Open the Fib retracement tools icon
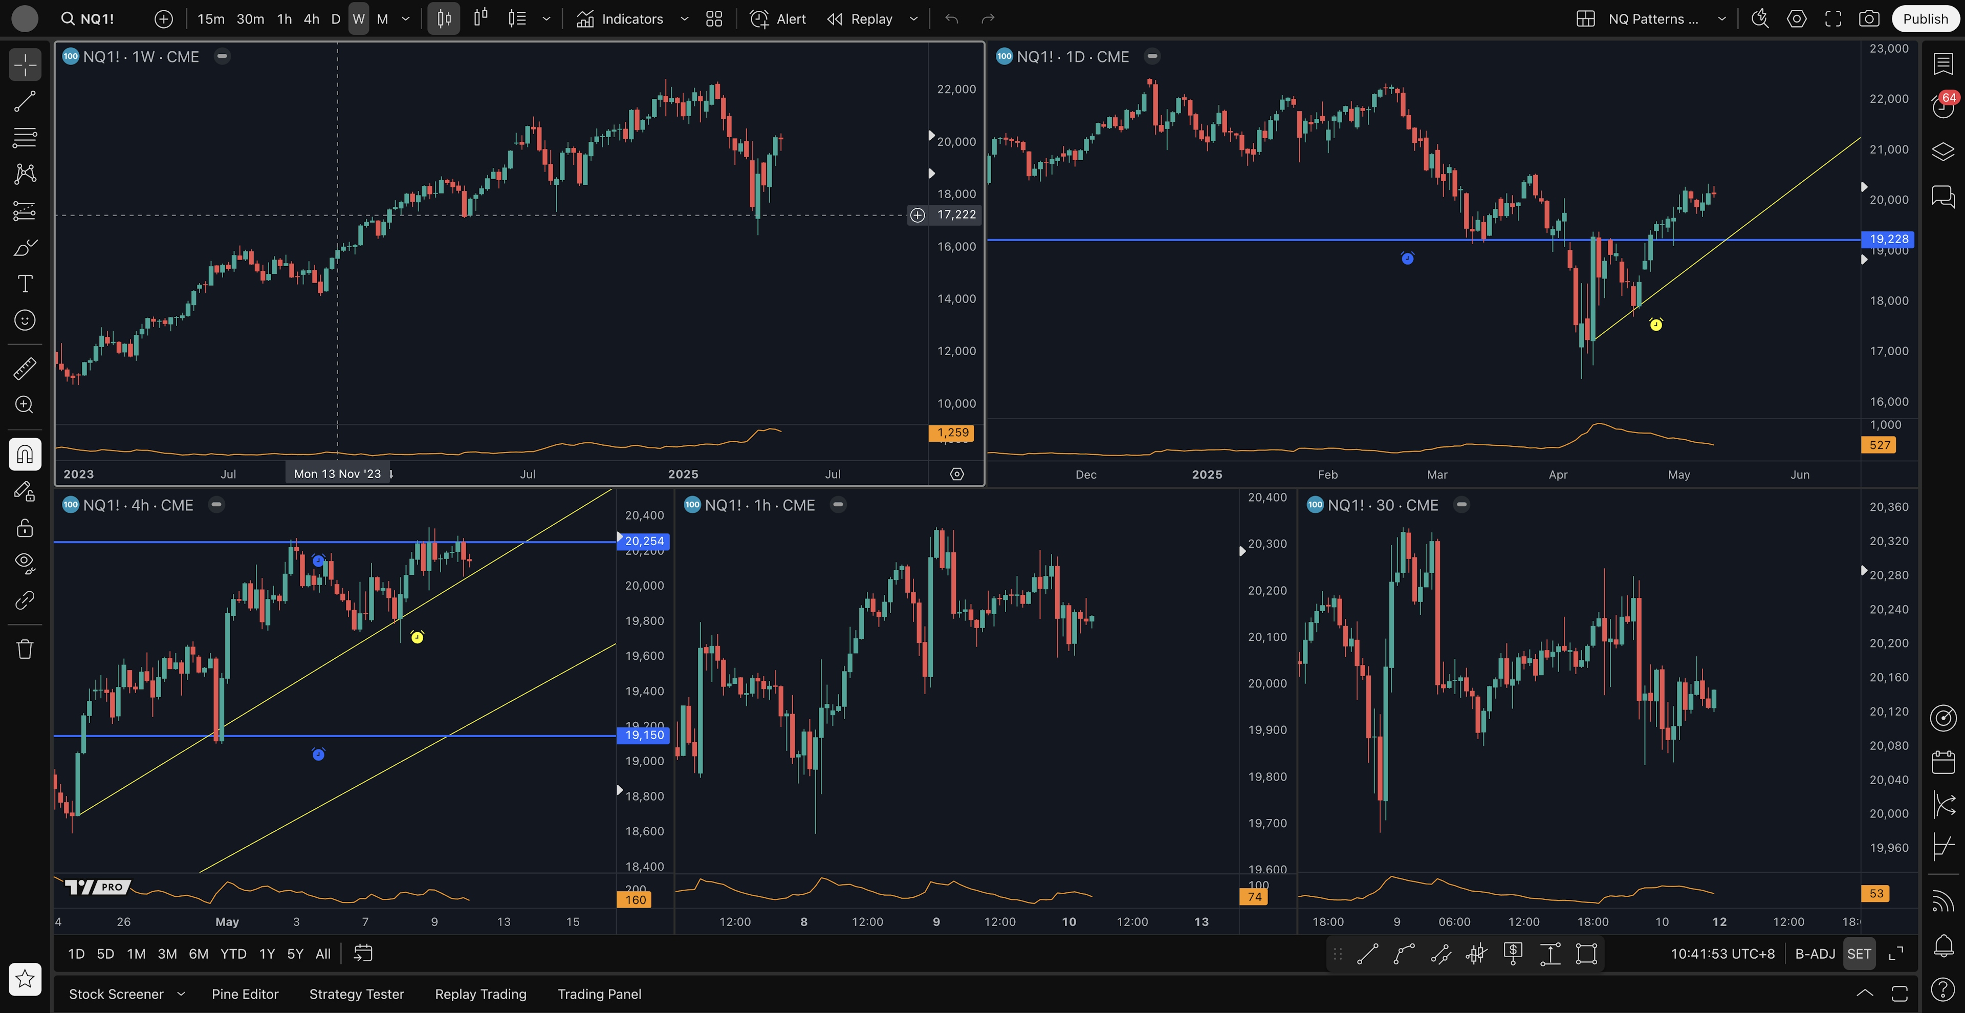The image size is (1965, 1013). [25, 138]
